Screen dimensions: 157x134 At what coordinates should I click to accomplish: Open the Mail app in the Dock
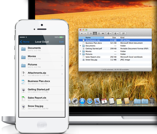97,101
